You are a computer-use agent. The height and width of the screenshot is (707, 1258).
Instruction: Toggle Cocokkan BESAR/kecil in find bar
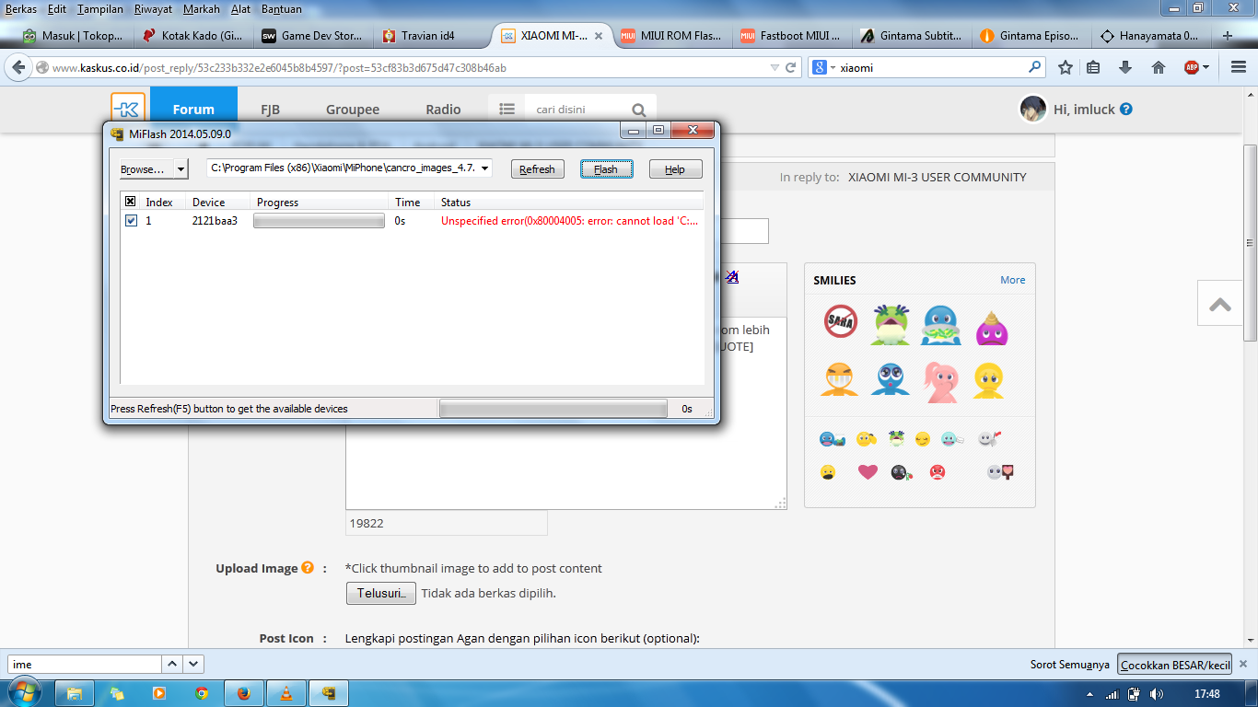coord(1175,665)
